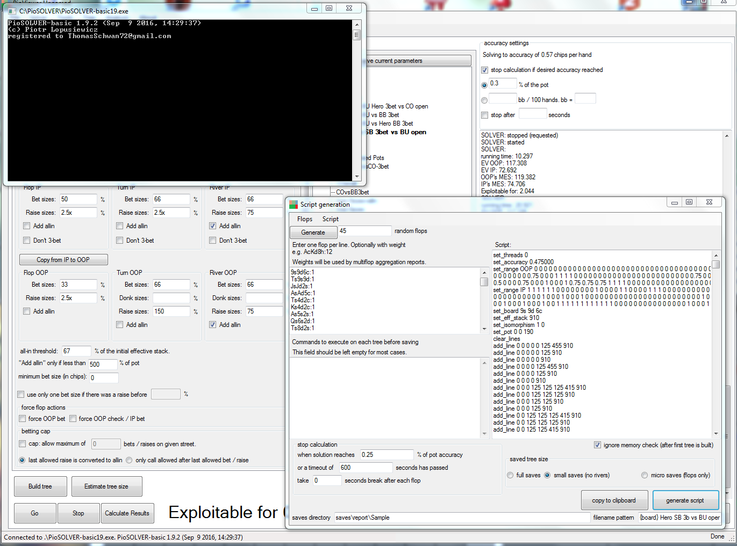
Task: Select tree item COvsBB3bet
Action: (x=353, y=192)
